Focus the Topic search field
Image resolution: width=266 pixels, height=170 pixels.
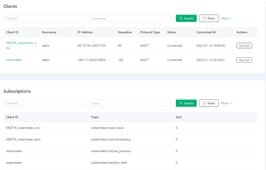pyautogui.click(x=130, y=103)
